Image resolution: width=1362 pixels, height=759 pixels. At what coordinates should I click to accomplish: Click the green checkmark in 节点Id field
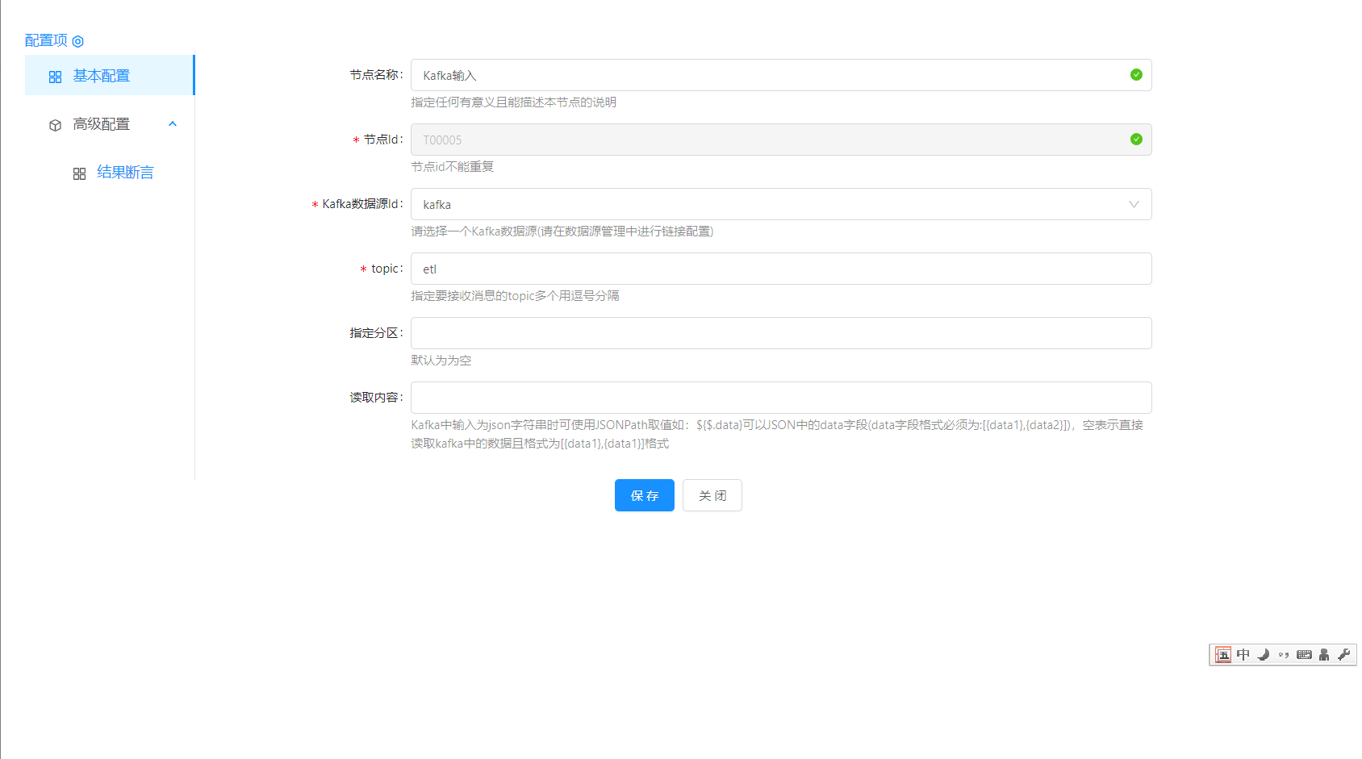(1136, 140)
